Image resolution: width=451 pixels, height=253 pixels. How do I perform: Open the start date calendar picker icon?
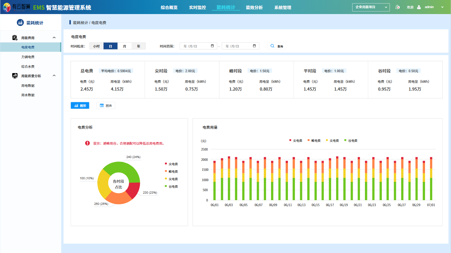coord(213,46)
